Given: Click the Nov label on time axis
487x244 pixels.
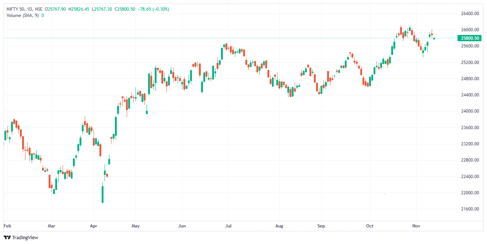Looking at the screenshot, I should pyautogui.click(x=416, y=226).
